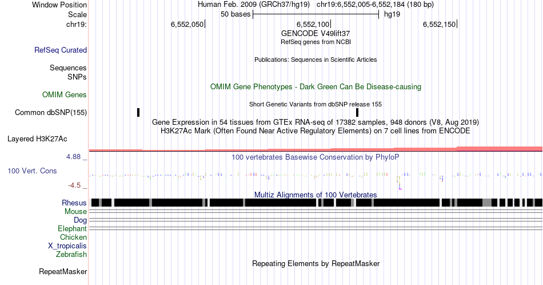
Task: Click Multiz Alignments of 100 Vertebrates title
Action: pyautogui.click(x=316, y=195)
